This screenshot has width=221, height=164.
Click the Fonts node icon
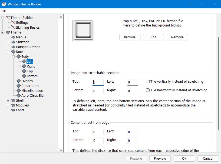coord(13,110)
